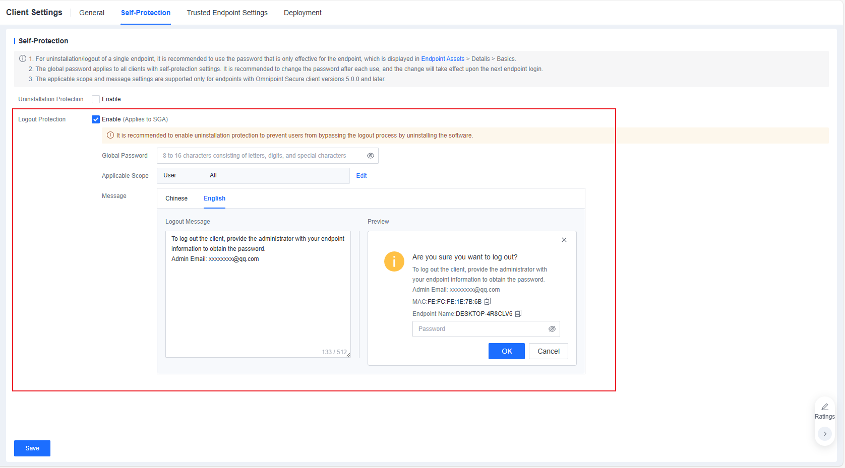Click the '133 / 512' character counter
The height and width of the screenshot is (468, 845).
point(334,352)
